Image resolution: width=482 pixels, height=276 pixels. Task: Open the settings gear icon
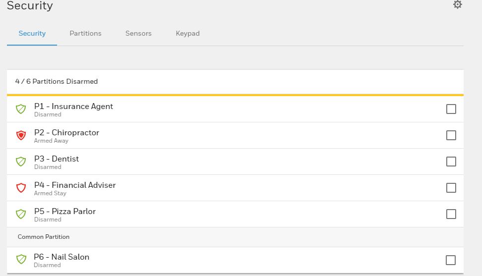click(x=457, y=4)
